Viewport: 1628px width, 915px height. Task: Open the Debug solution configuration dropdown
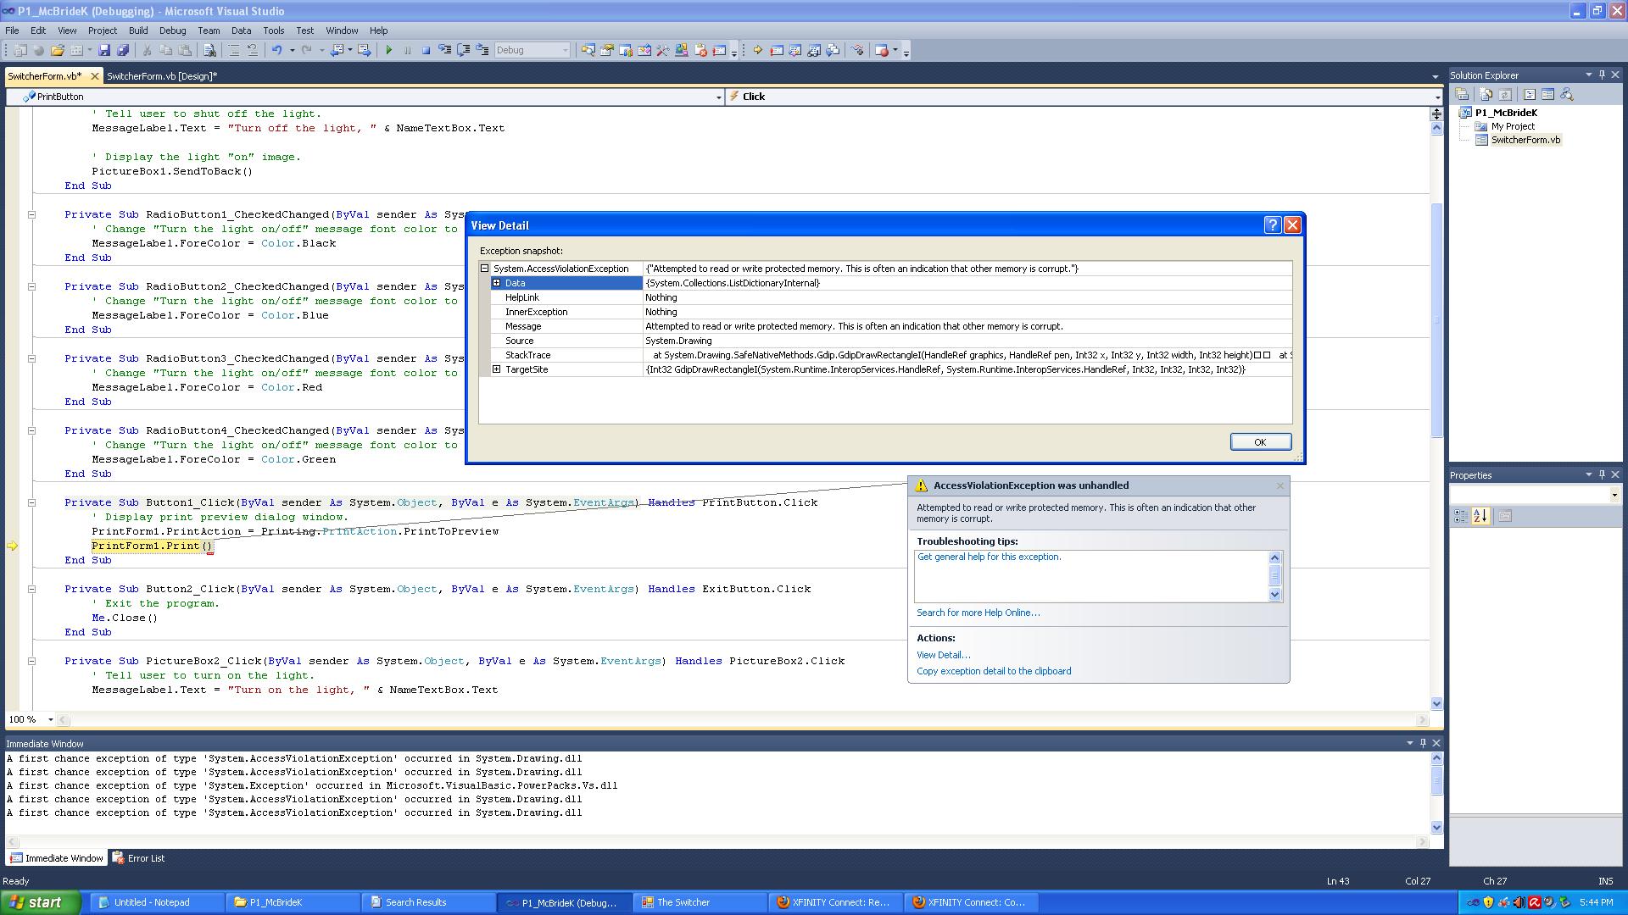tap(566, 50)
